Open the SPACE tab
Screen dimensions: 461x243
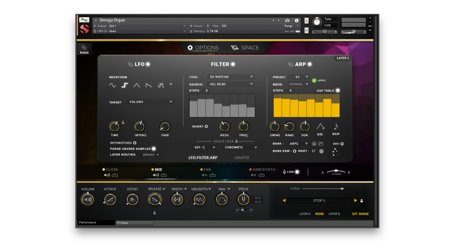coord(245,48)
